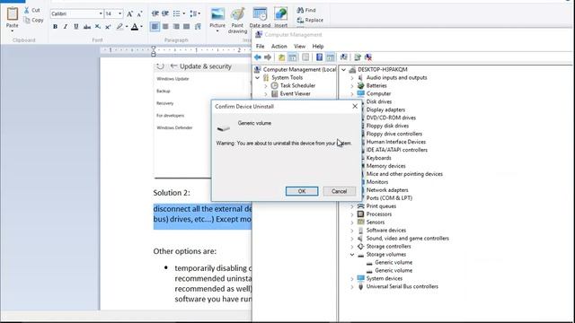Close the Confirm Device Uninstall dialog
Viewport: 575px width, 323px height.
pos(355,106)
